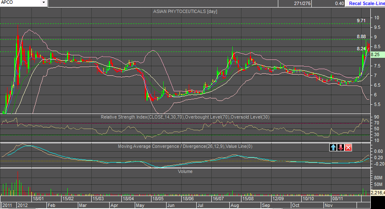Click the 8.25 current price tag
The height and width of the screenshot is (209, 385).
pyautogui.click(x=377, y=54)
